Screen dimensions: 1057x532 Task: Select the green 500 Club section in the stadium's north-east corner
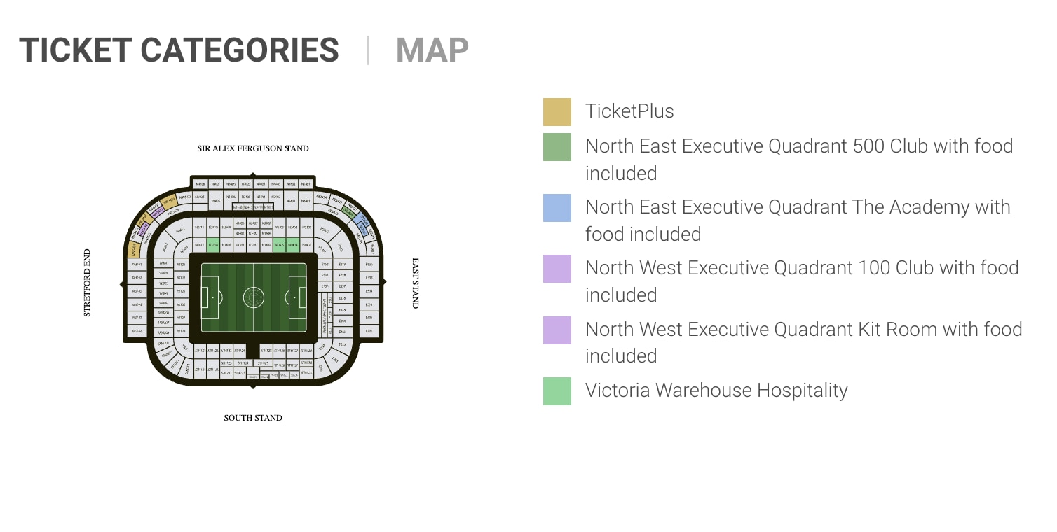click(348, 211)
